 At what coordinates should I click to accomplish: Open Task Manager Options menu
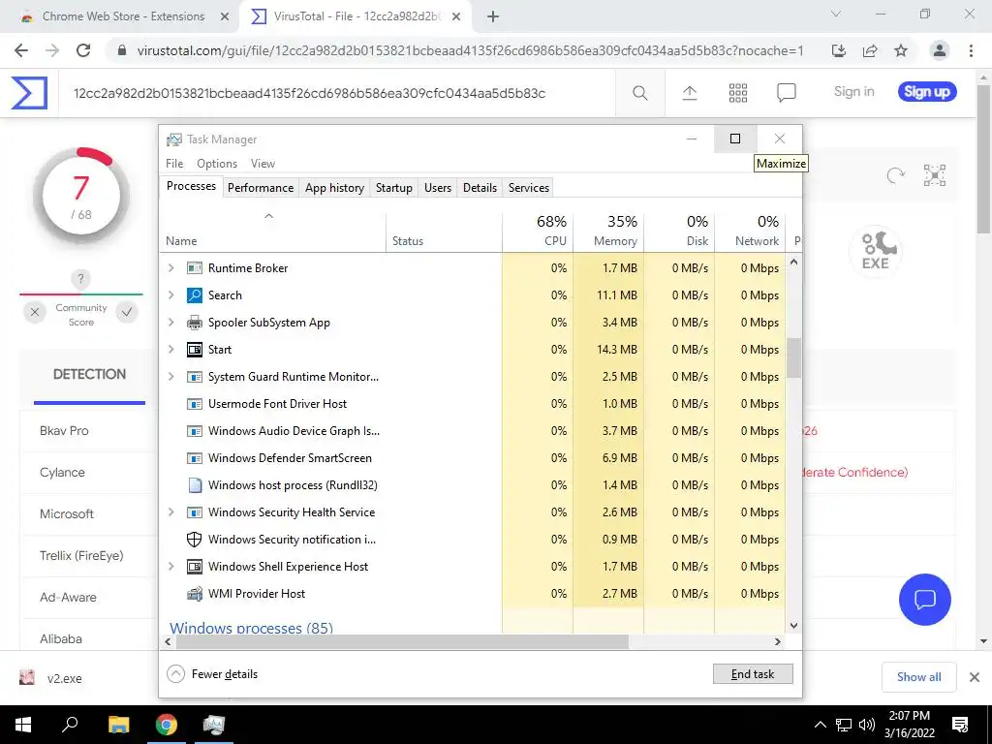point(217,163)
